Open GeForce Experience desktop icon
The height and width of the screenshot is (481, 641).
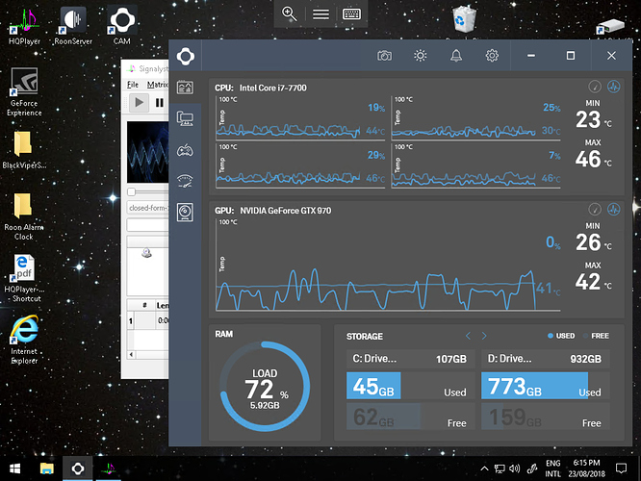(x=24, y=92)
